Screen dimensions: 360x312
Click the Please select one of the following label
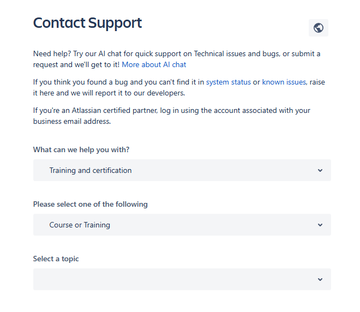[90, 205]
